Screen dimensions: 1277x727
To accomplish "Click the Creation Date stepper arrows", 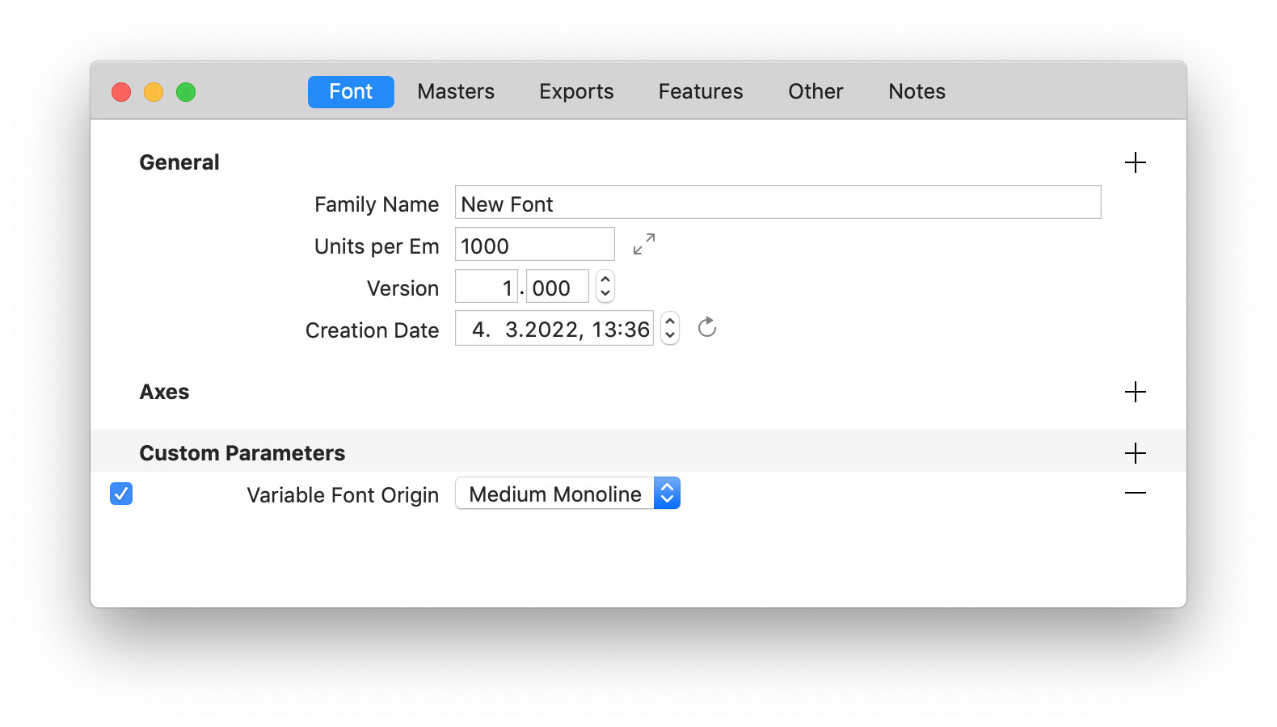I will pyautogui.click(x=670, y=329).
